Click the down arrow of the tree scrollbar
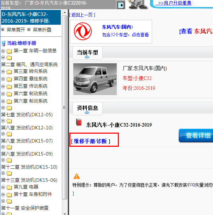This screenshot has width=213, height=215. (65, 213)
